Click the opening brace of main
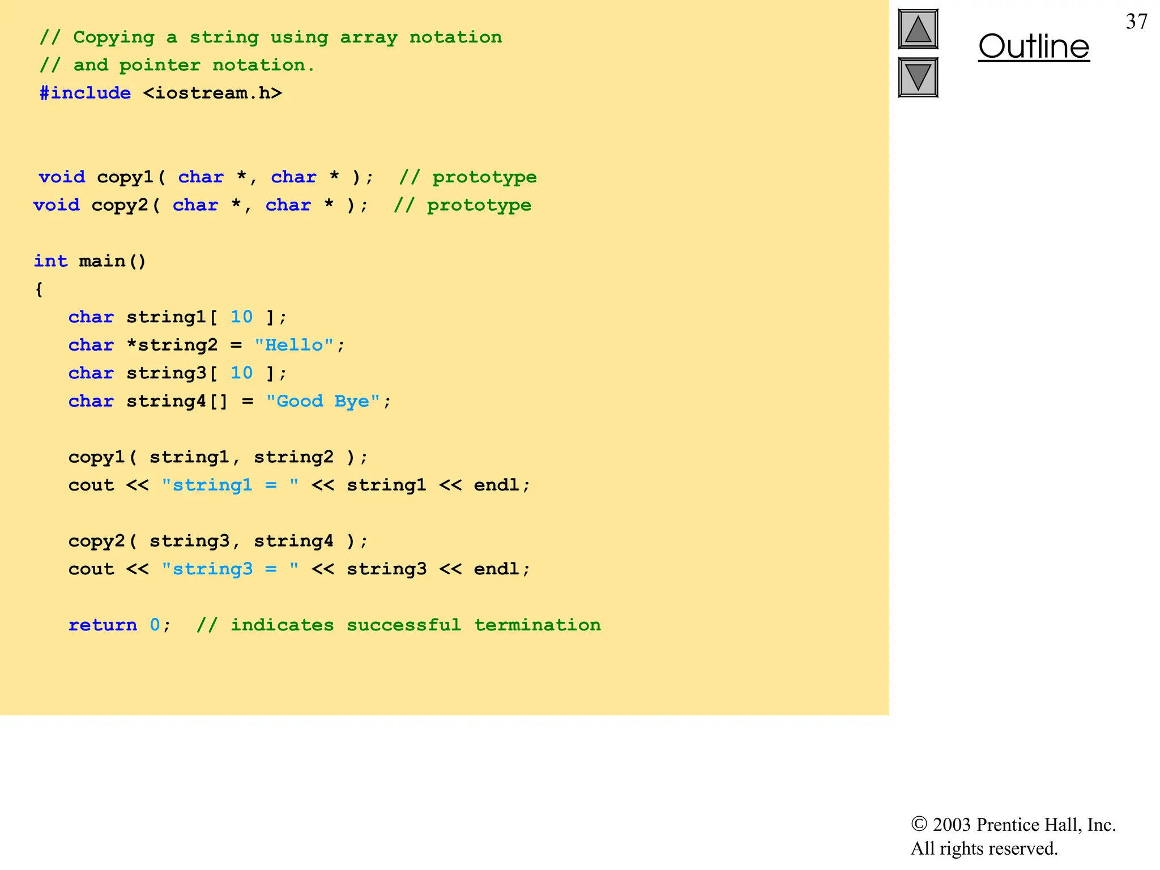 coord(39,289)
